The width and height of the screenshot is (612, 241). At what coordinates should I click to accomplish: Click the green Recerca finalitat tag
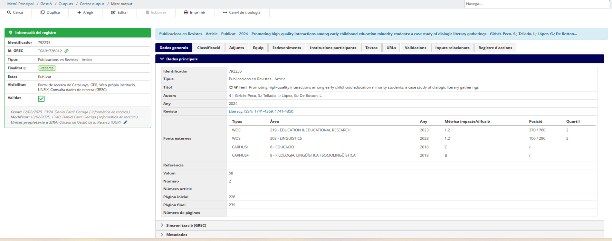tap(47, 68)
